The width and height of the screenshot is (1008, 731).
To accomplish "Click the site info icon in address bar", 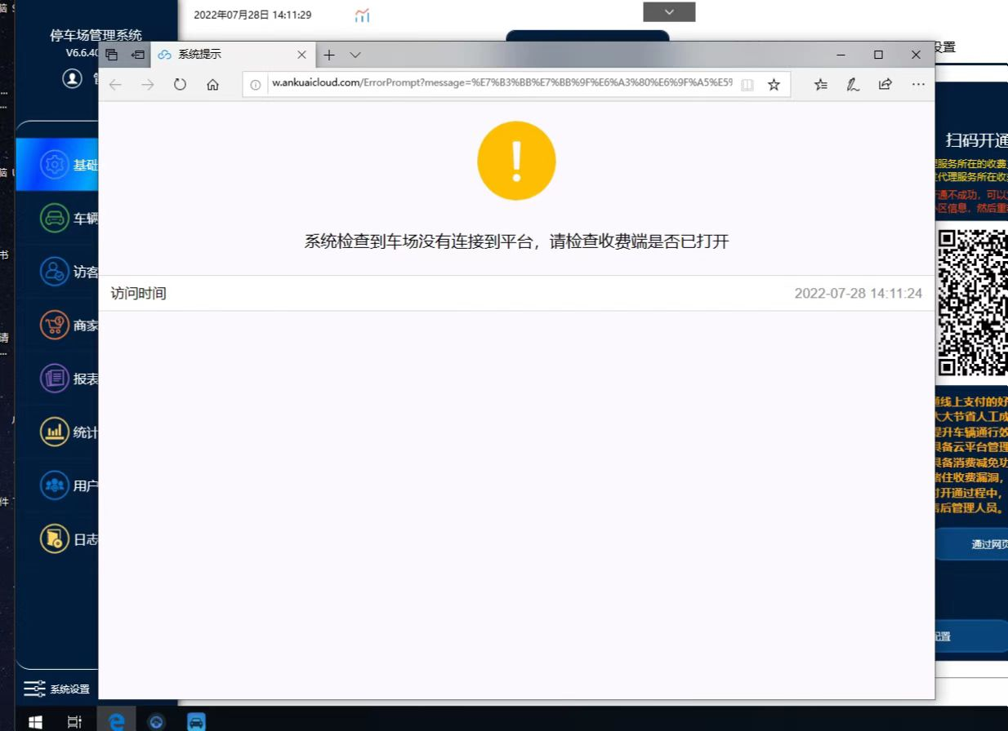I will [x=256, y=84].
